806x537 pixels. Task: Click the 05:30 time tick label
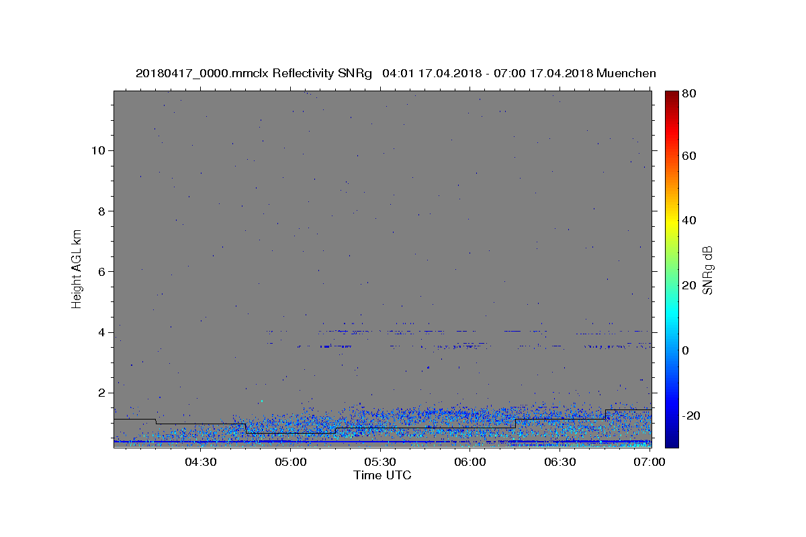click(380, 462)
